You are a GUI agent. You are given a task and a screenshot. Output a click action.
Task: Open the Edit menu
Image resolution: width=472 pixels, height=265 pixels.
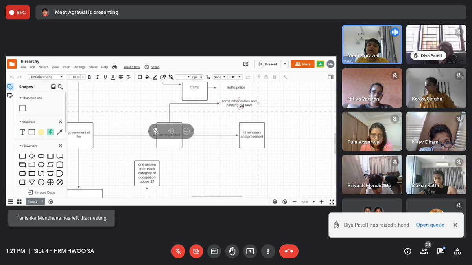tap(32, 67)
